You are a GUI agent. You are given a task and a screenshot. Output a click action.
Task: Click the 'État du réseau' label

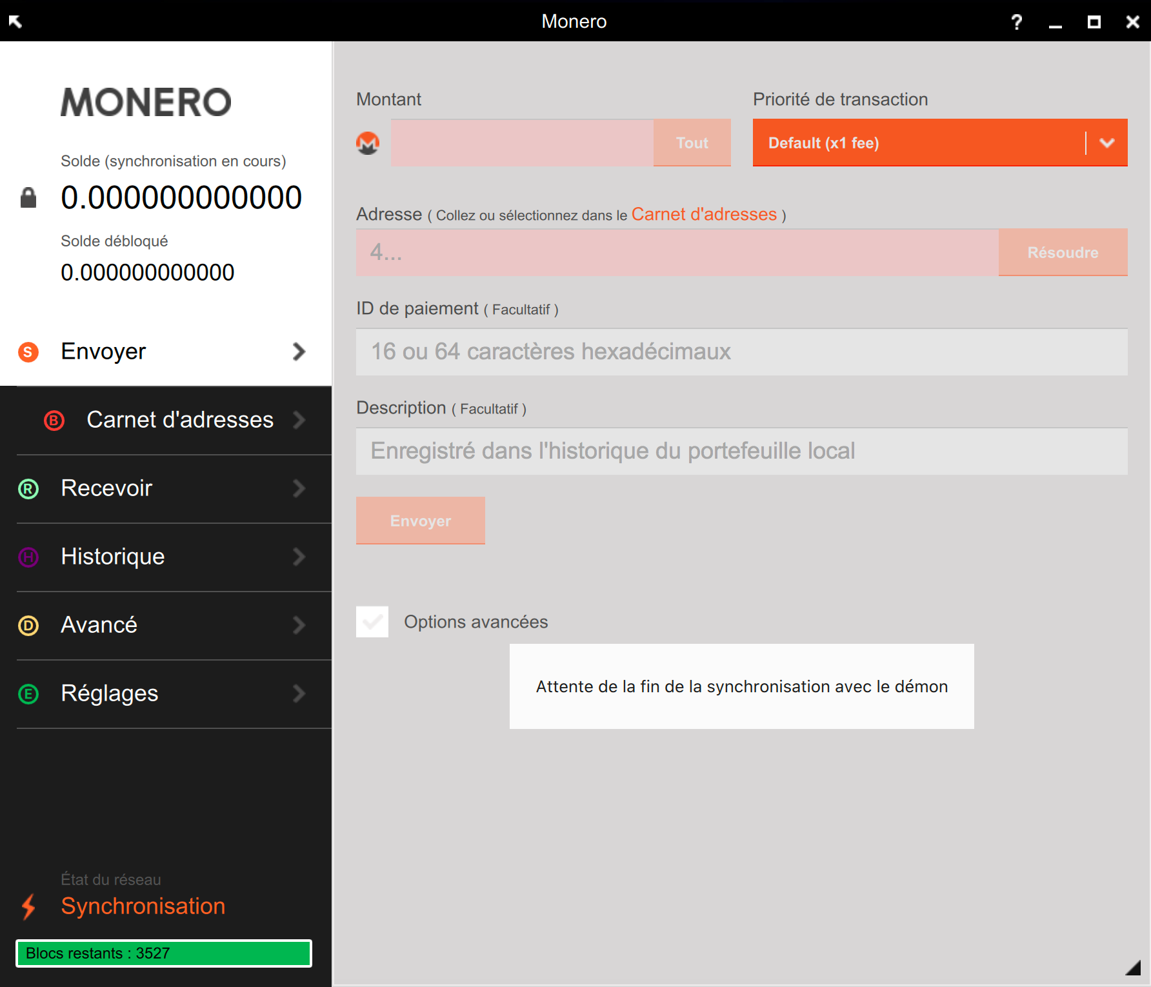point(111,879)
